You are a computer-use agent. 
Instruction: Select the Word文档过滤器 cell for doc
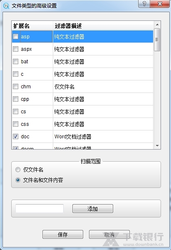[103, 137]
